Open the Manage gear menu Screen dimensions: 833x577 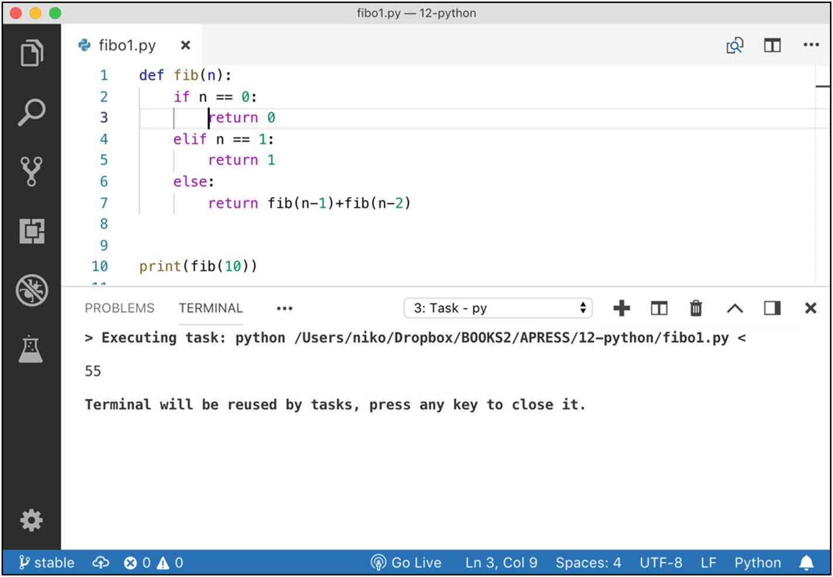(32, 520)
